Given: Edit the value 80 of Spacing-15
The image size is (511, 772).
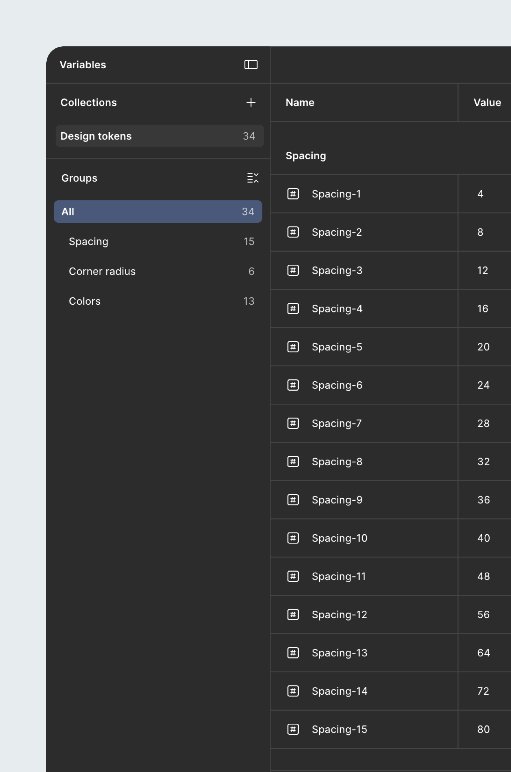Looking at the screenshot, I should [483, 729].
